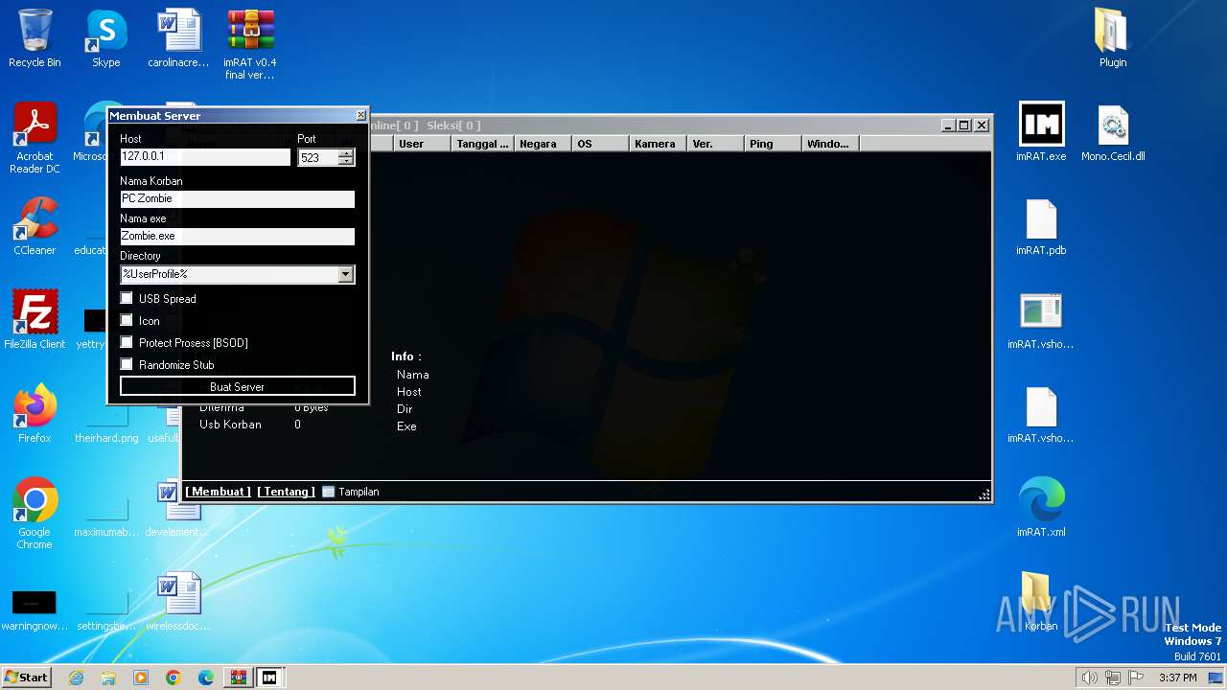Open File Explorer in taskbar
1227x690 pixels.
tap(108, 678)
